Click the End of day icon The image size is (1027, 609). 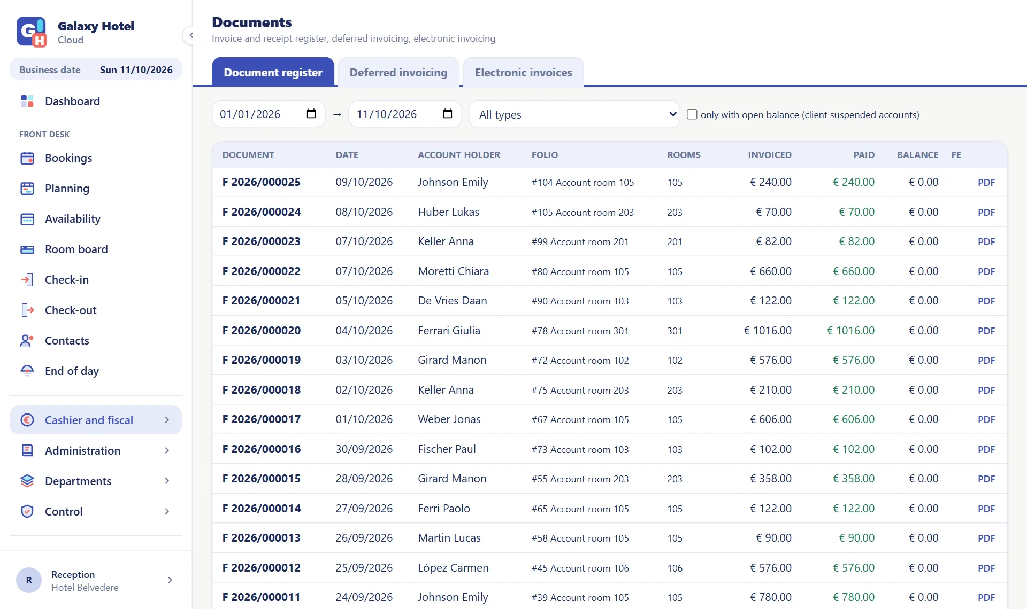tap(27, 371)
